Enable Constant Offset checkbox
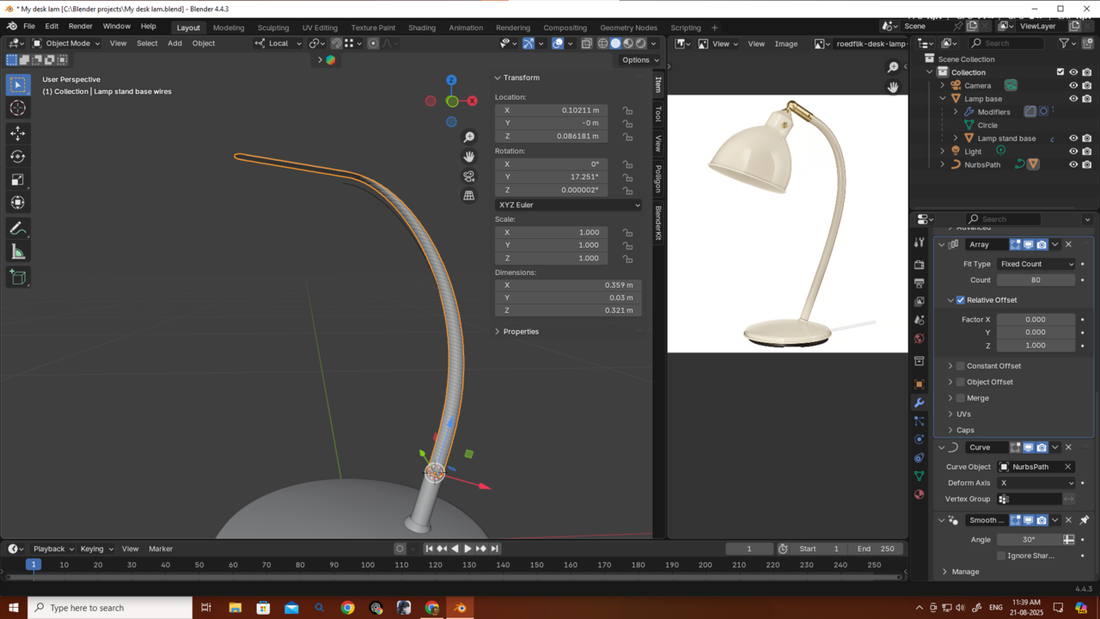 [961, 366]
